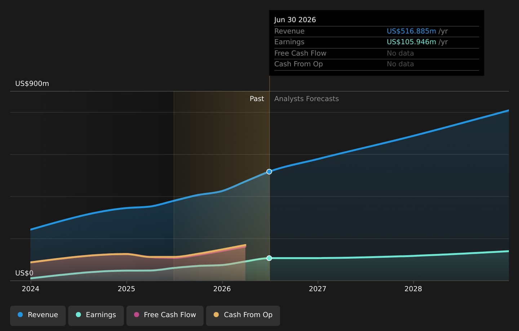The image size is (519, 331).
Task: Click the 2028 x-axis label
Action: click(413, 289)
